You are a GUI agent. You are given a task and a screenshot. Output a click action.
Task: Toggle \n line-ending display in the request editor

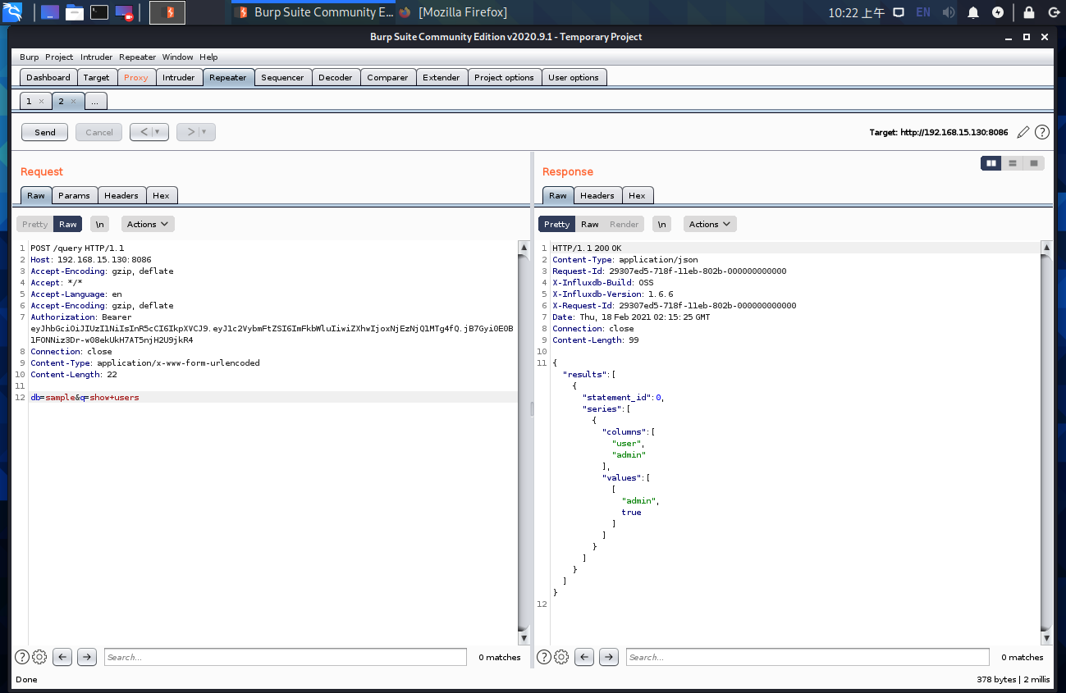99,223
